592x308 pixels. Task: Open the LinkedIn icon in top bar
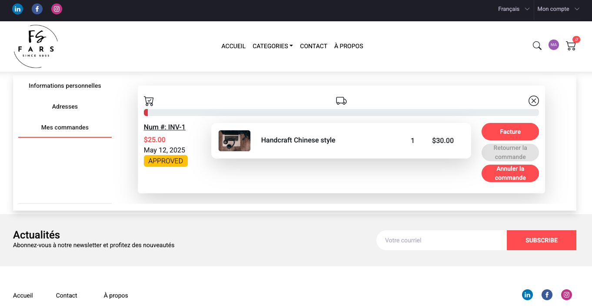pos(17,9)
